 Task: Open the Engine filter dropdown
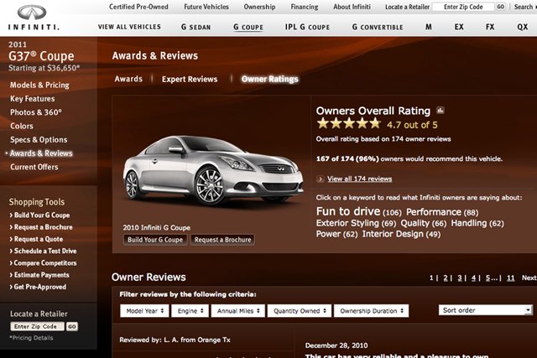[190, 311]
